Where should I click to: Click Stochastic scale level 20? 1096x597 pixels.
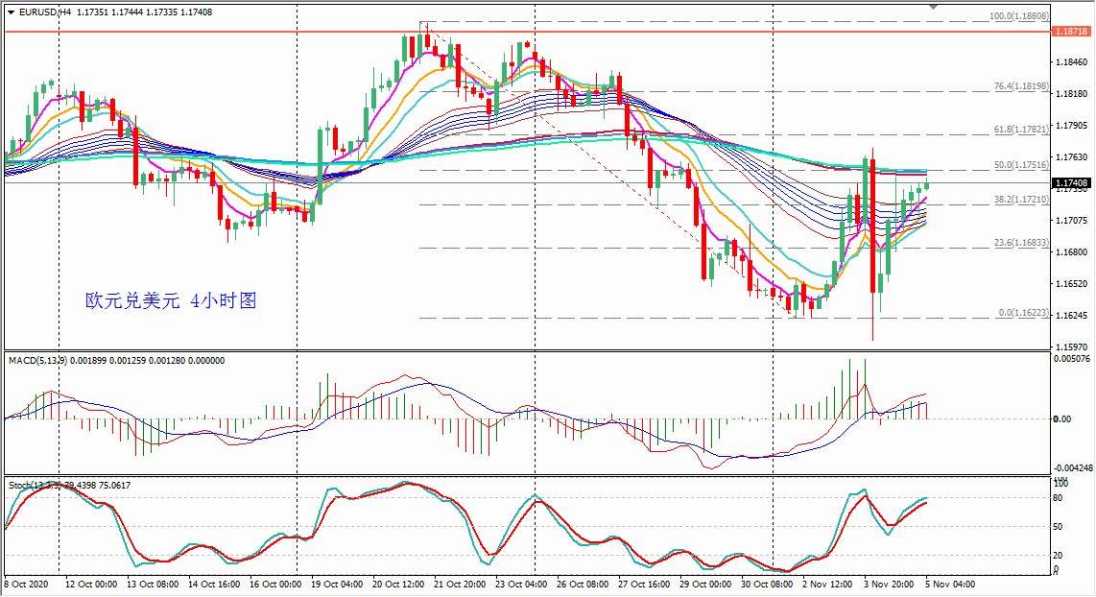[1058, 556]
